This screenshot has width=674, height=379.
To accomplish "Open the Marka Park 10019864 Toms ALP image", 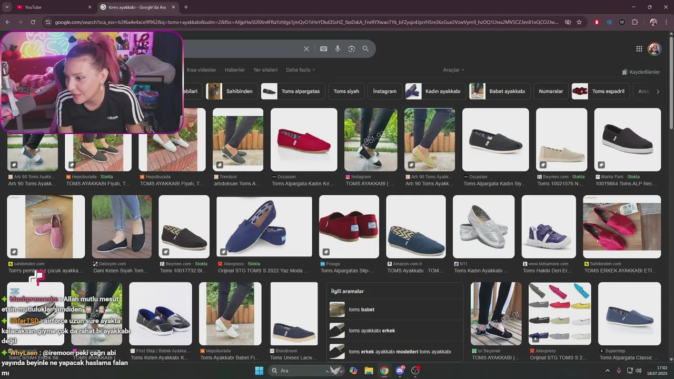I will point(628,139).
